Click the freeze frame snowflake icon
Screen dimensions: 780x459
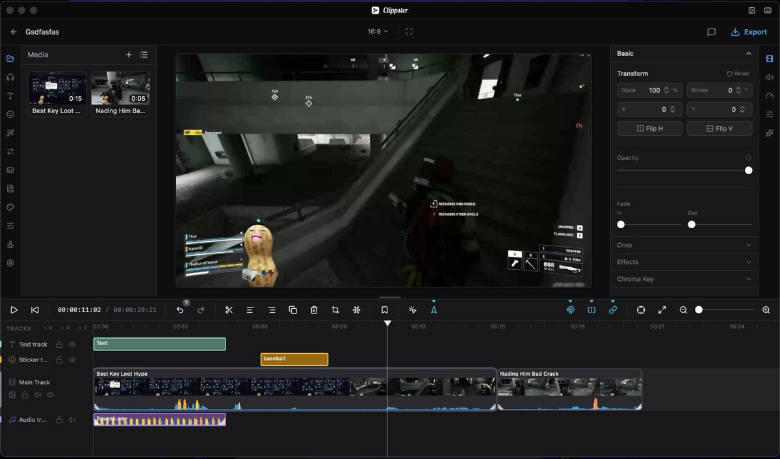356,310
